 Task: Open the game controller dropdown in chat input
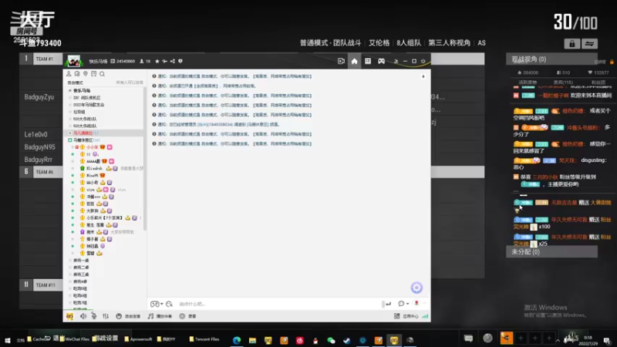tap(157, 304)
